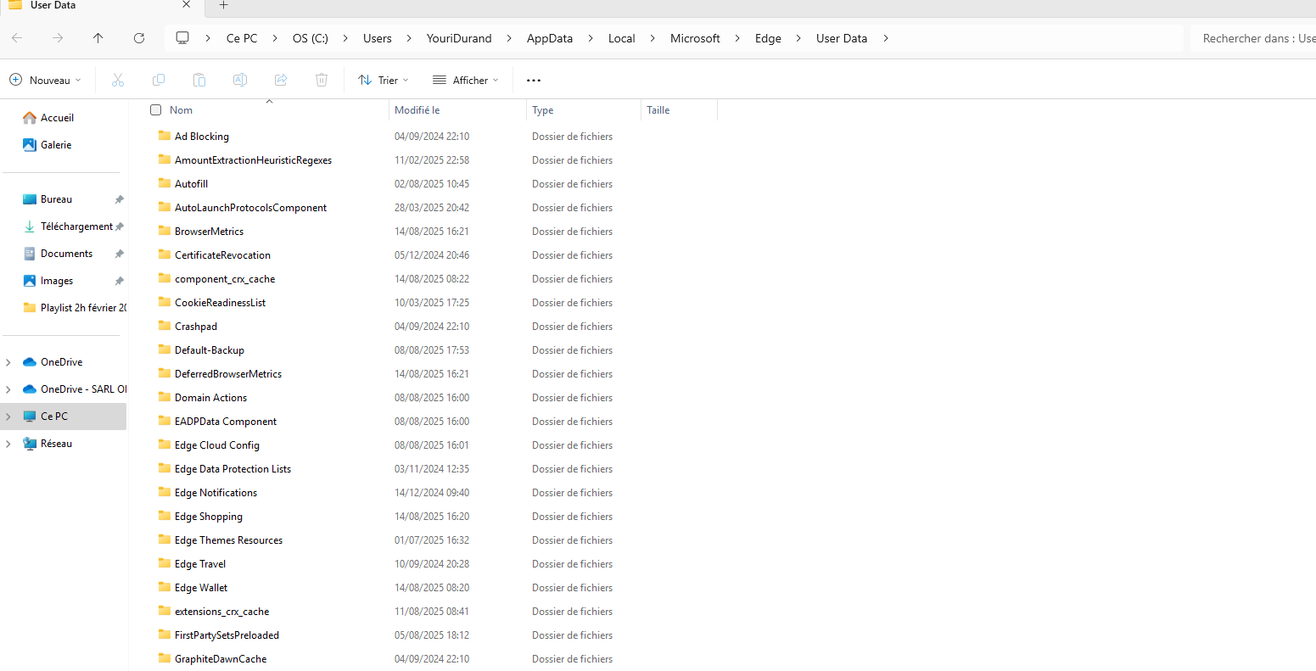This screenshot has height=671, width=1316.
Task: Expand the Réseau tree chevron
Action: (x=8, y=444)
